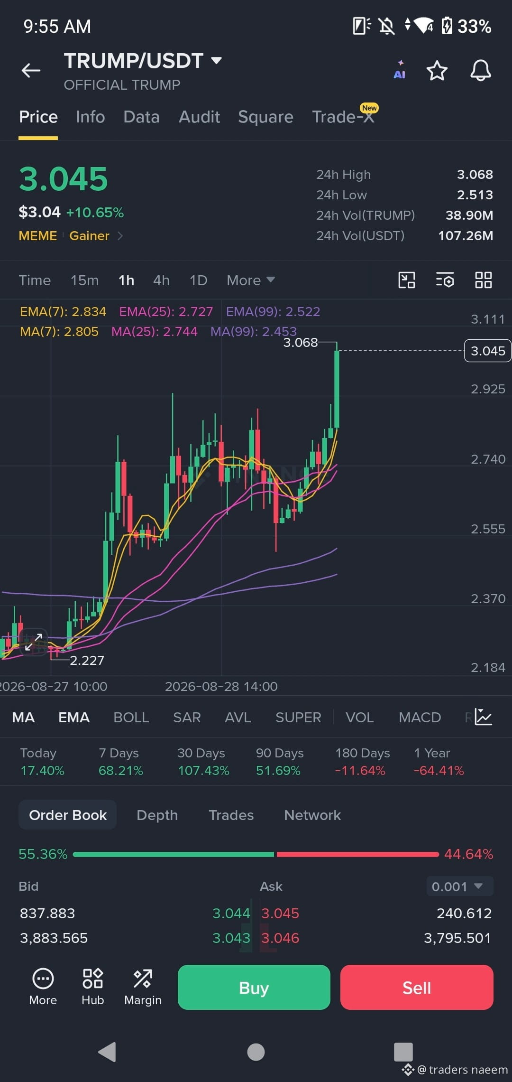Select the 1h chart interval

click(126, 280)
